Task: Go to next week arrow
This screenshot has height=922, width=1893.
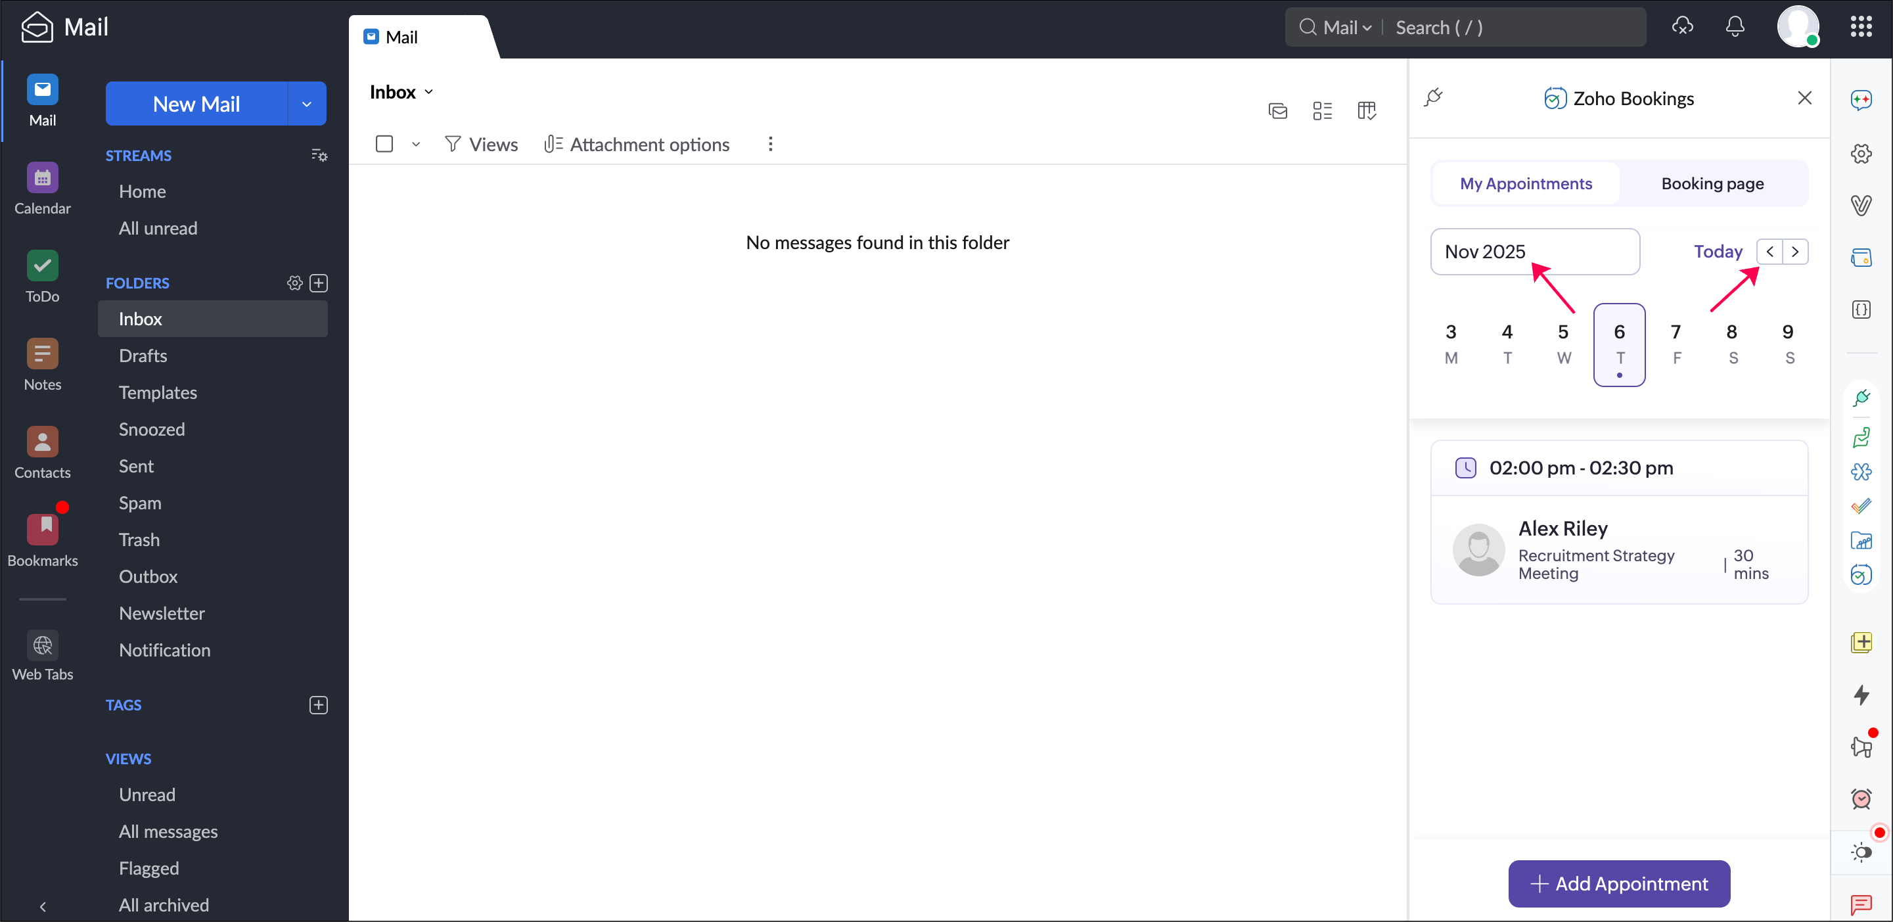Action: pyautogui.click(x=1795, y=252)
